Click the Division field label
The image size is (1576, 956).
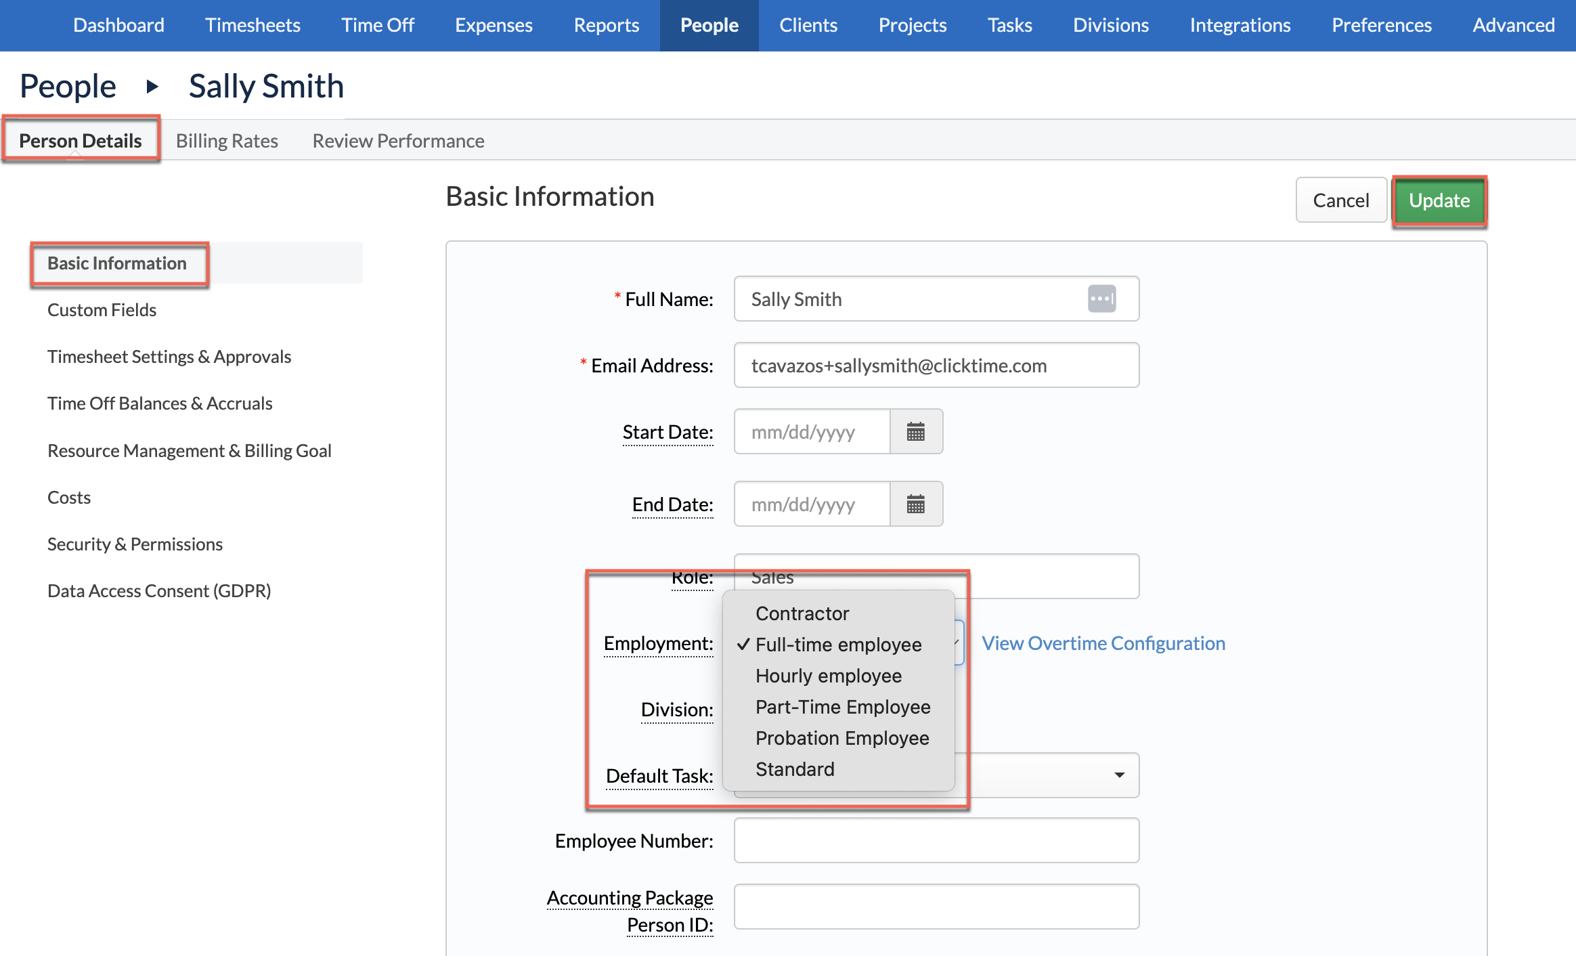(x=677, y=710)
